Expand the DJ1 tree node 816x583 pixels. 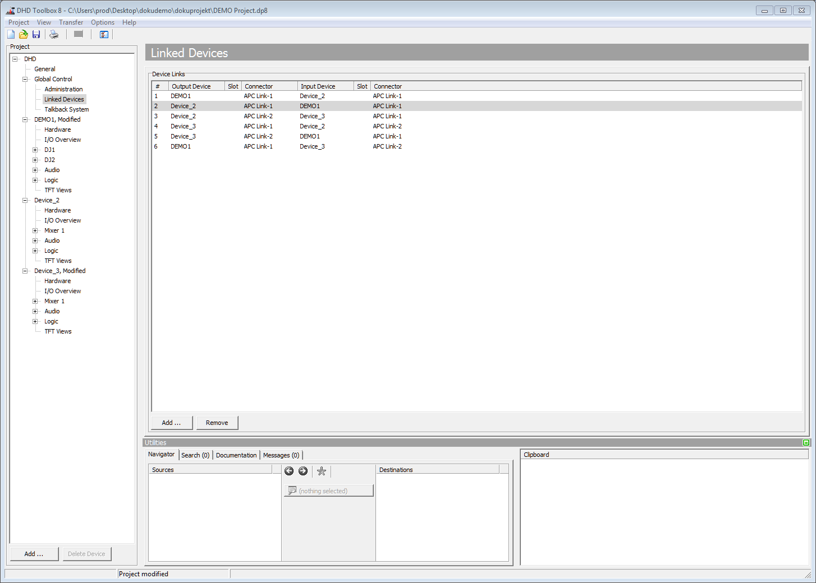(35, 150)
